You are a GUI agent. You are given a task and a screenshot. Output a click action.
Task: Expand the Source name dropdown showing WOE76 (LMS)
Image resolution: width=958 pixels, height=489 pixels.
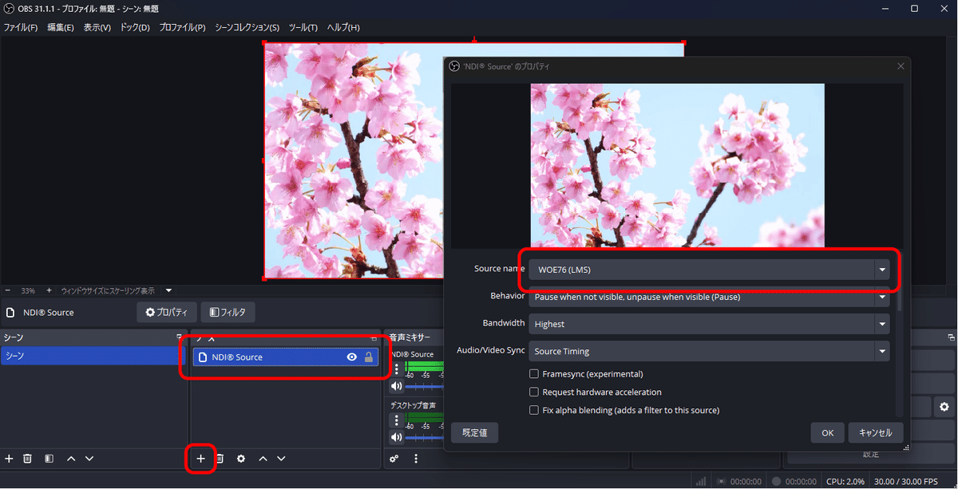(881, 269)
